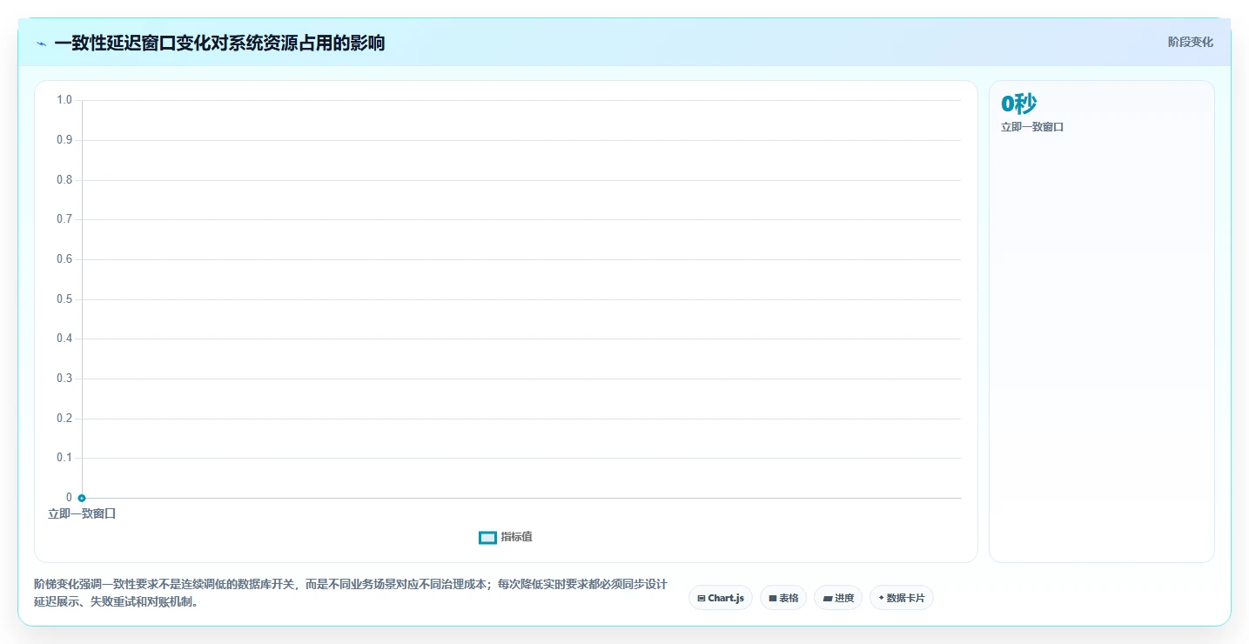Click the 进度 tag button
Image resolution: width=1249 pixels, height=644 pixels.
point(838,598)
